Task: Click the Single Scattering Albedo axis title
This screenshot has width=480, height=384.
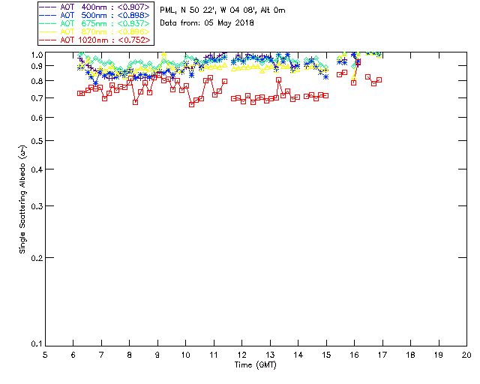Action: pos(22,199)
